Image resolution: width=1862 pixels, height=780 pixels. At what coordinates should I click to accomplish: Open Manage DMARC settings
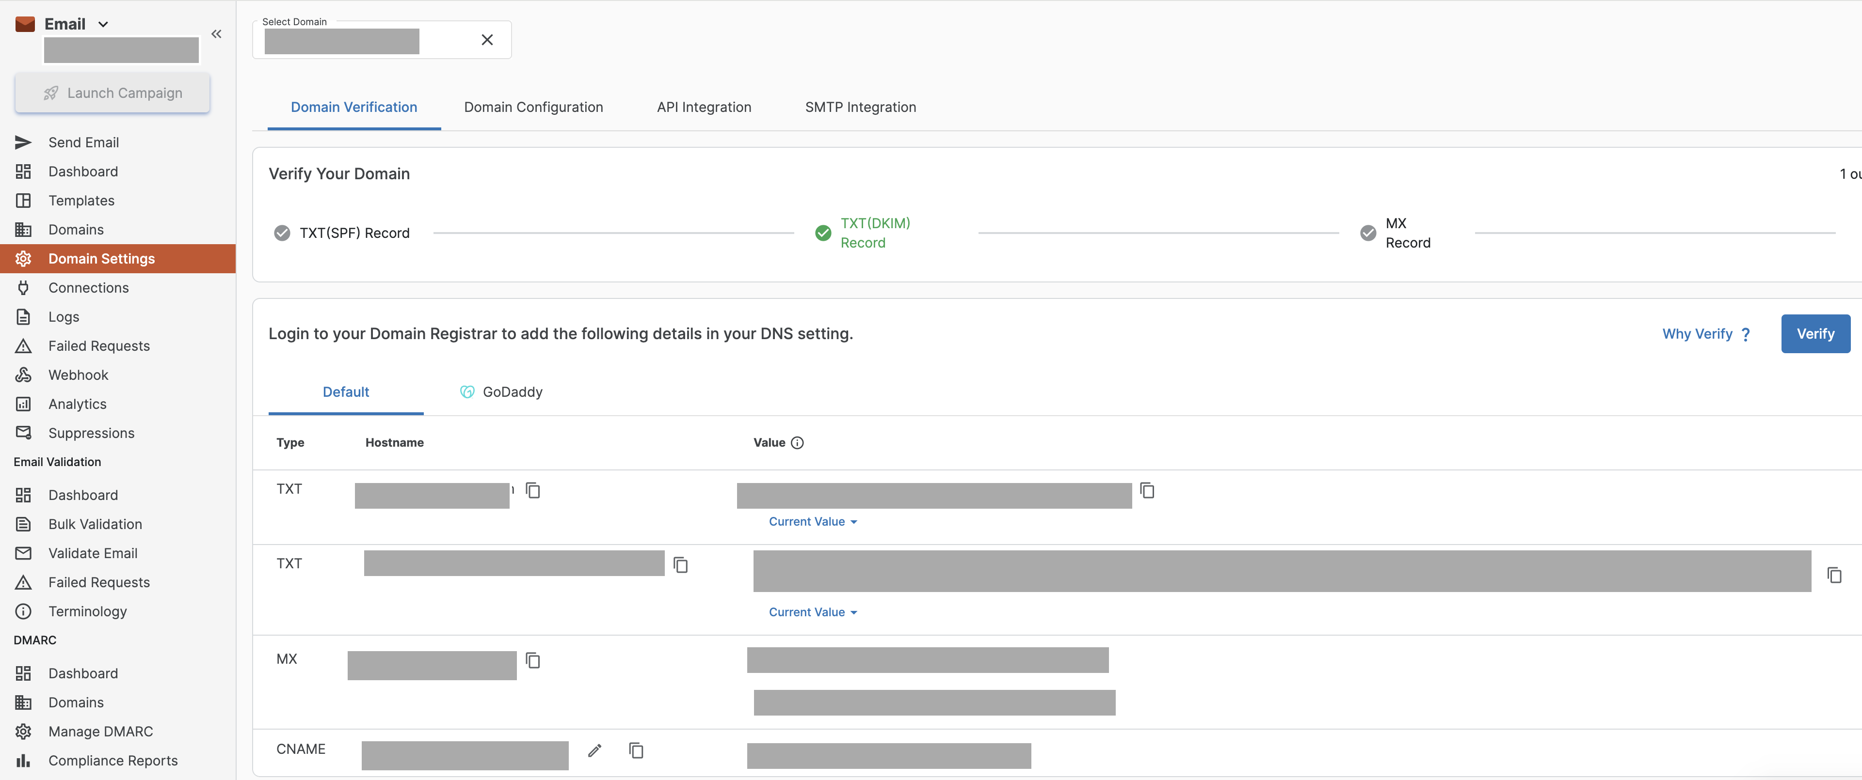coord(118,732)
